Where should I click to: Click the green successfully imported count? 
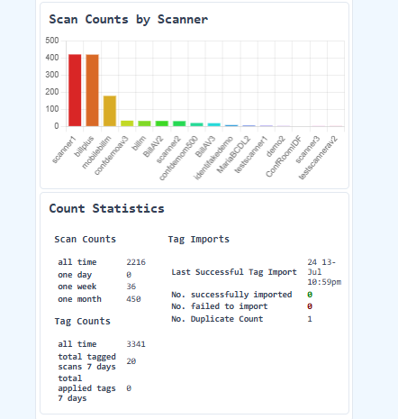pos(310,295)
